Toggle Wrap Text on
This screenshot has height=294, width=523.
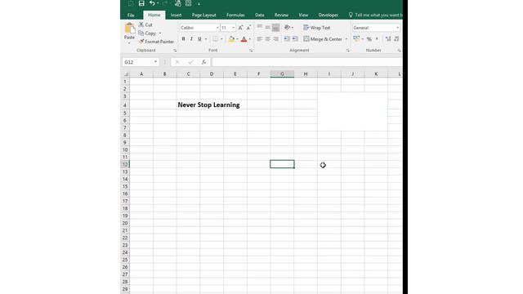[317, 28]
